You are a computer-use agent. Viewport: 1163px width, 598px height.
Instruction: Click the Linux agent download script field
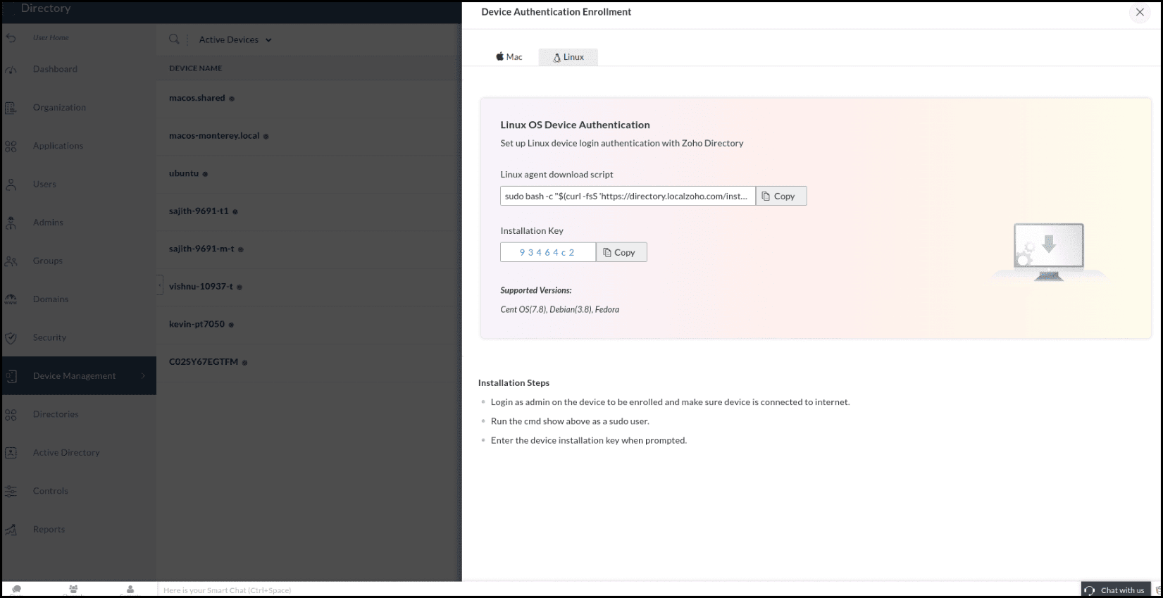click(628, 197)
